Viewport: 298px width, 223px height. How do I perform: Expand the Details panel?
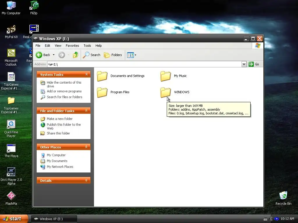[x=86, y=180]
